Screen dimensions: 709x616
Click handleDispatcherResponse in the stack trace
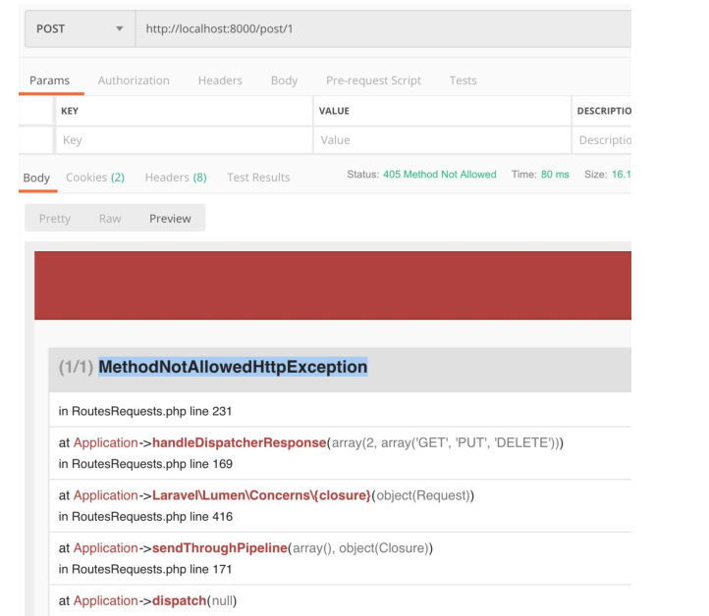click(x=240, y=442)
